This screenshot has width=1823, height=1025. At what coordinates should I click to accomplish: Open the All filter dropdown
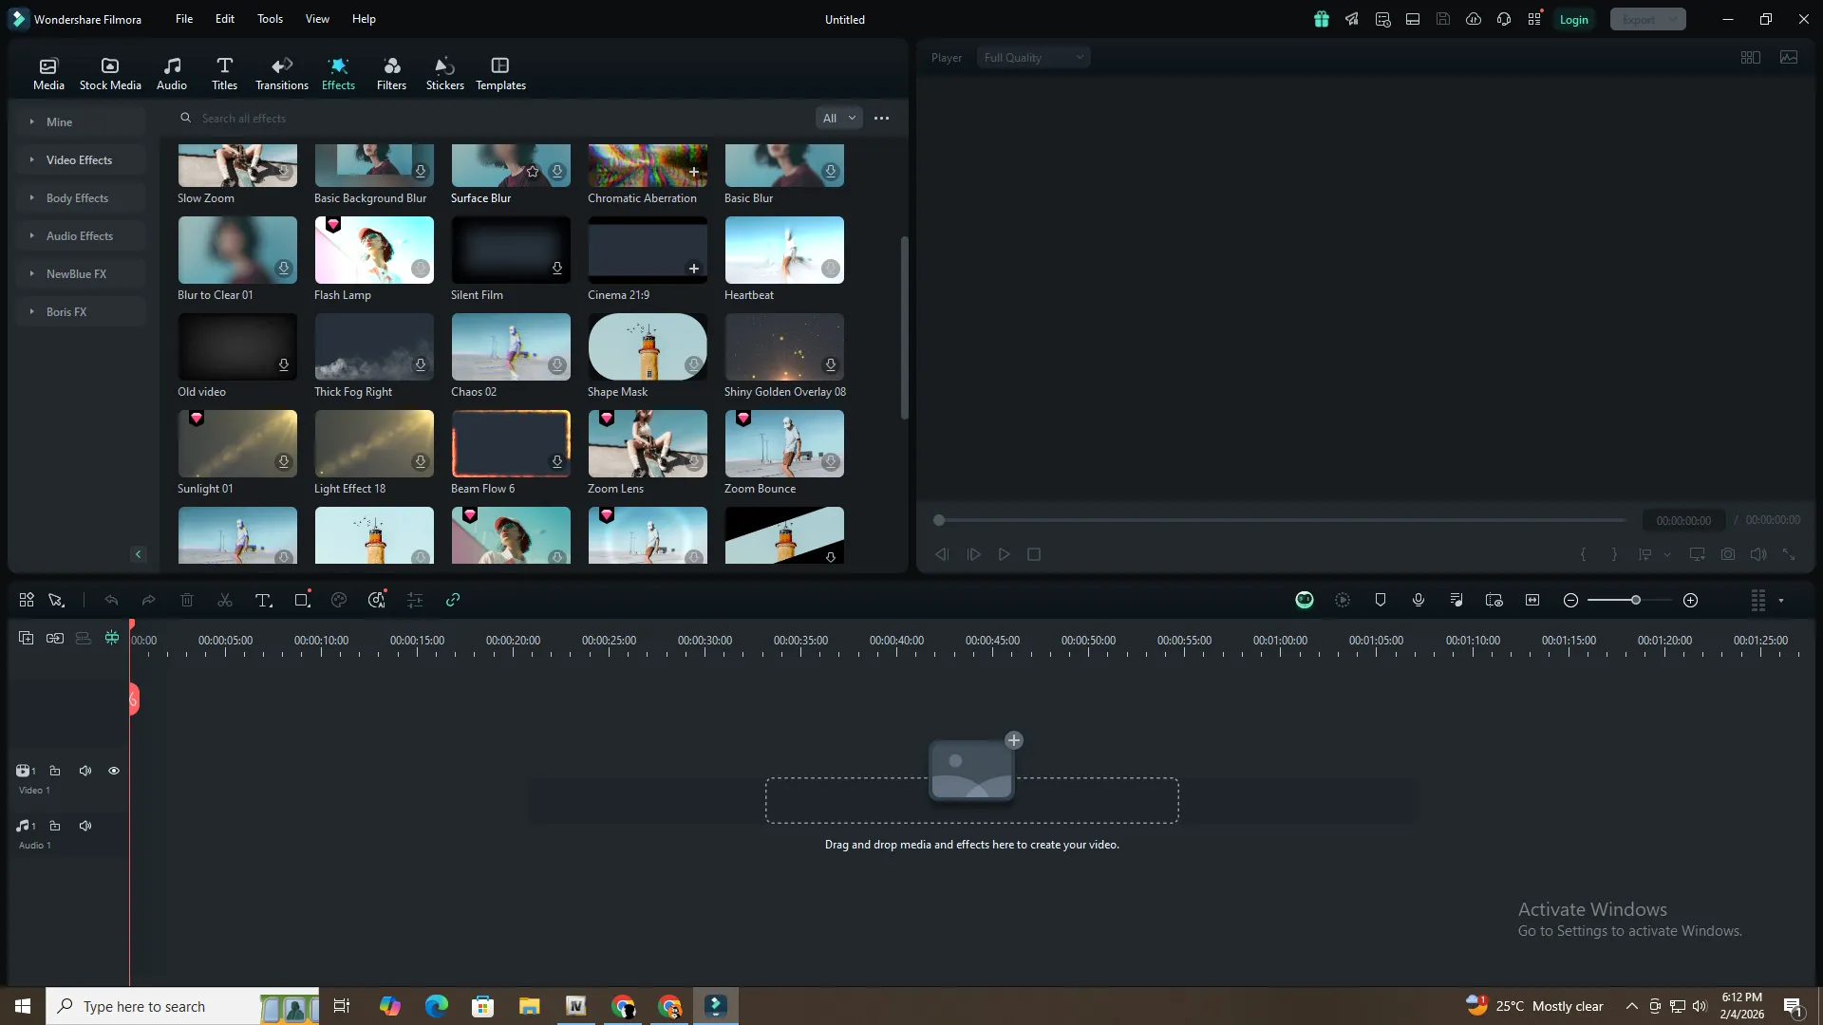tap(838, 119)
